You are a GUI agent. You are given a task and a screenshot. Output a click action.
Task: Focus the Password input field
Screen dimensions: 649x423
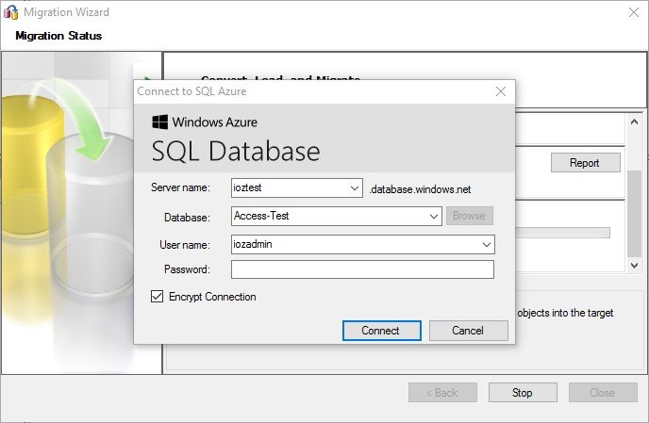362,269
